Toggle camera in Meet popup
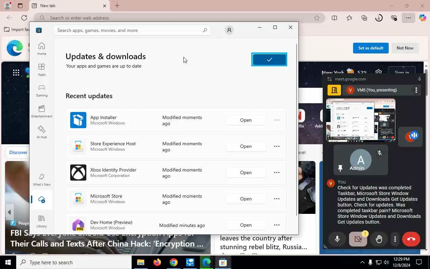 [358, 239]
